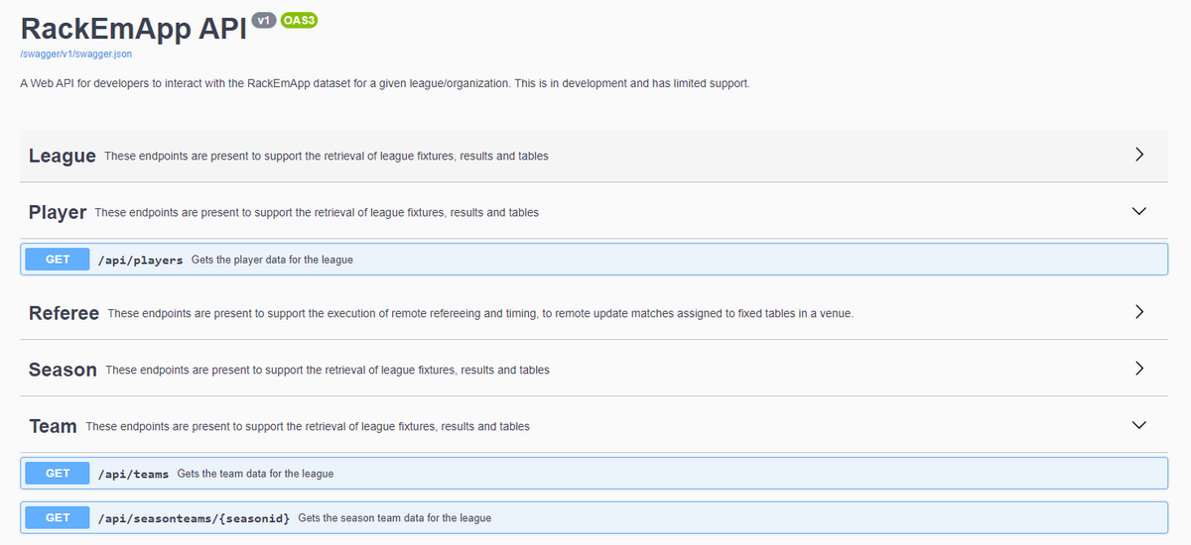This screenshot has width=1191, height=545.
Task: Collapse the Player section chevron
Action: (x=1139, y=211)
